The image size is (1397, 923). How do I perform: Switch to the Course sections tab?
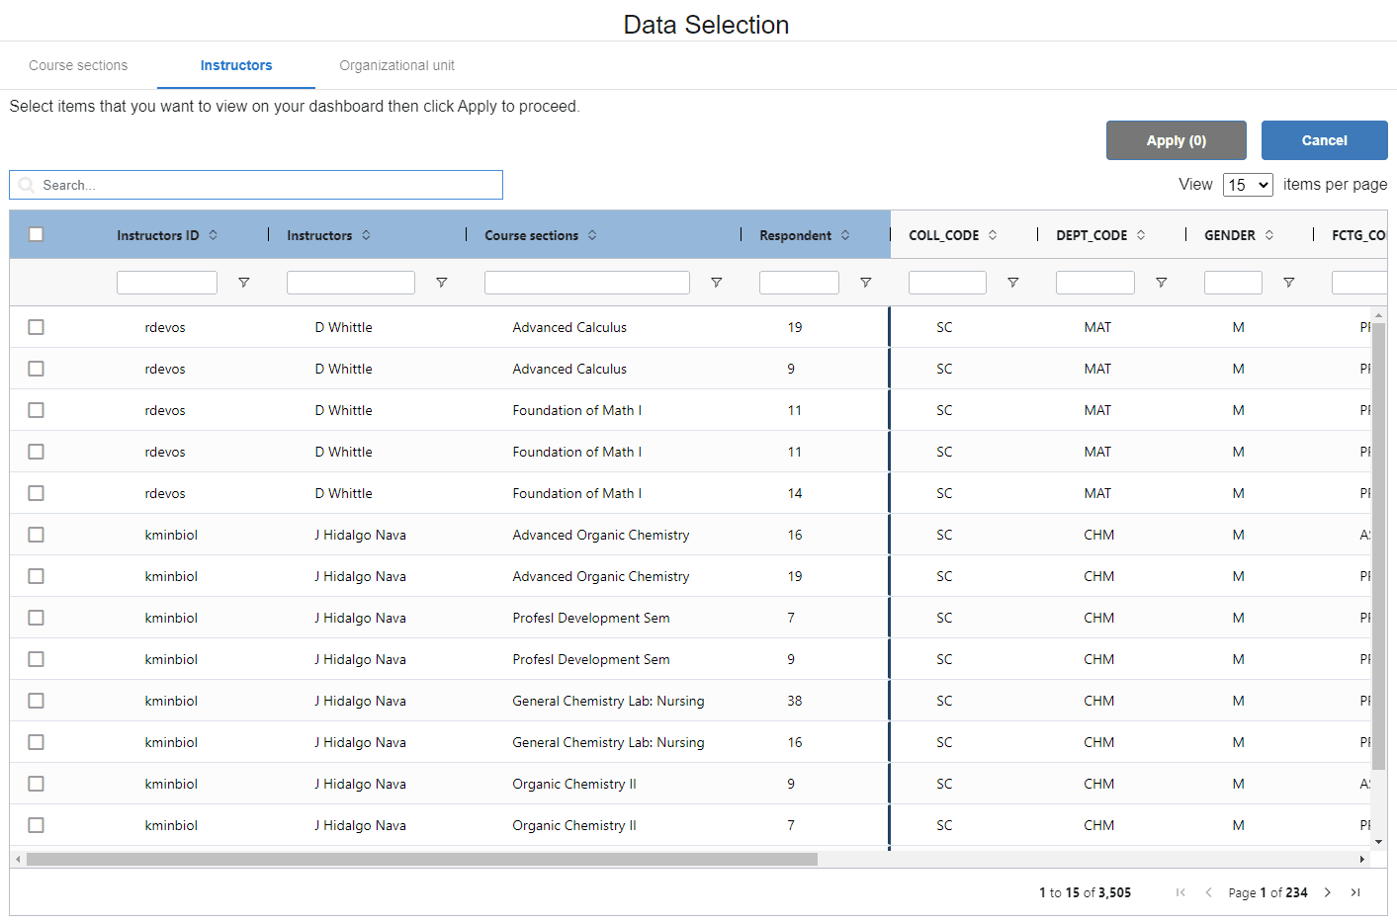click(x=78, y=65)
